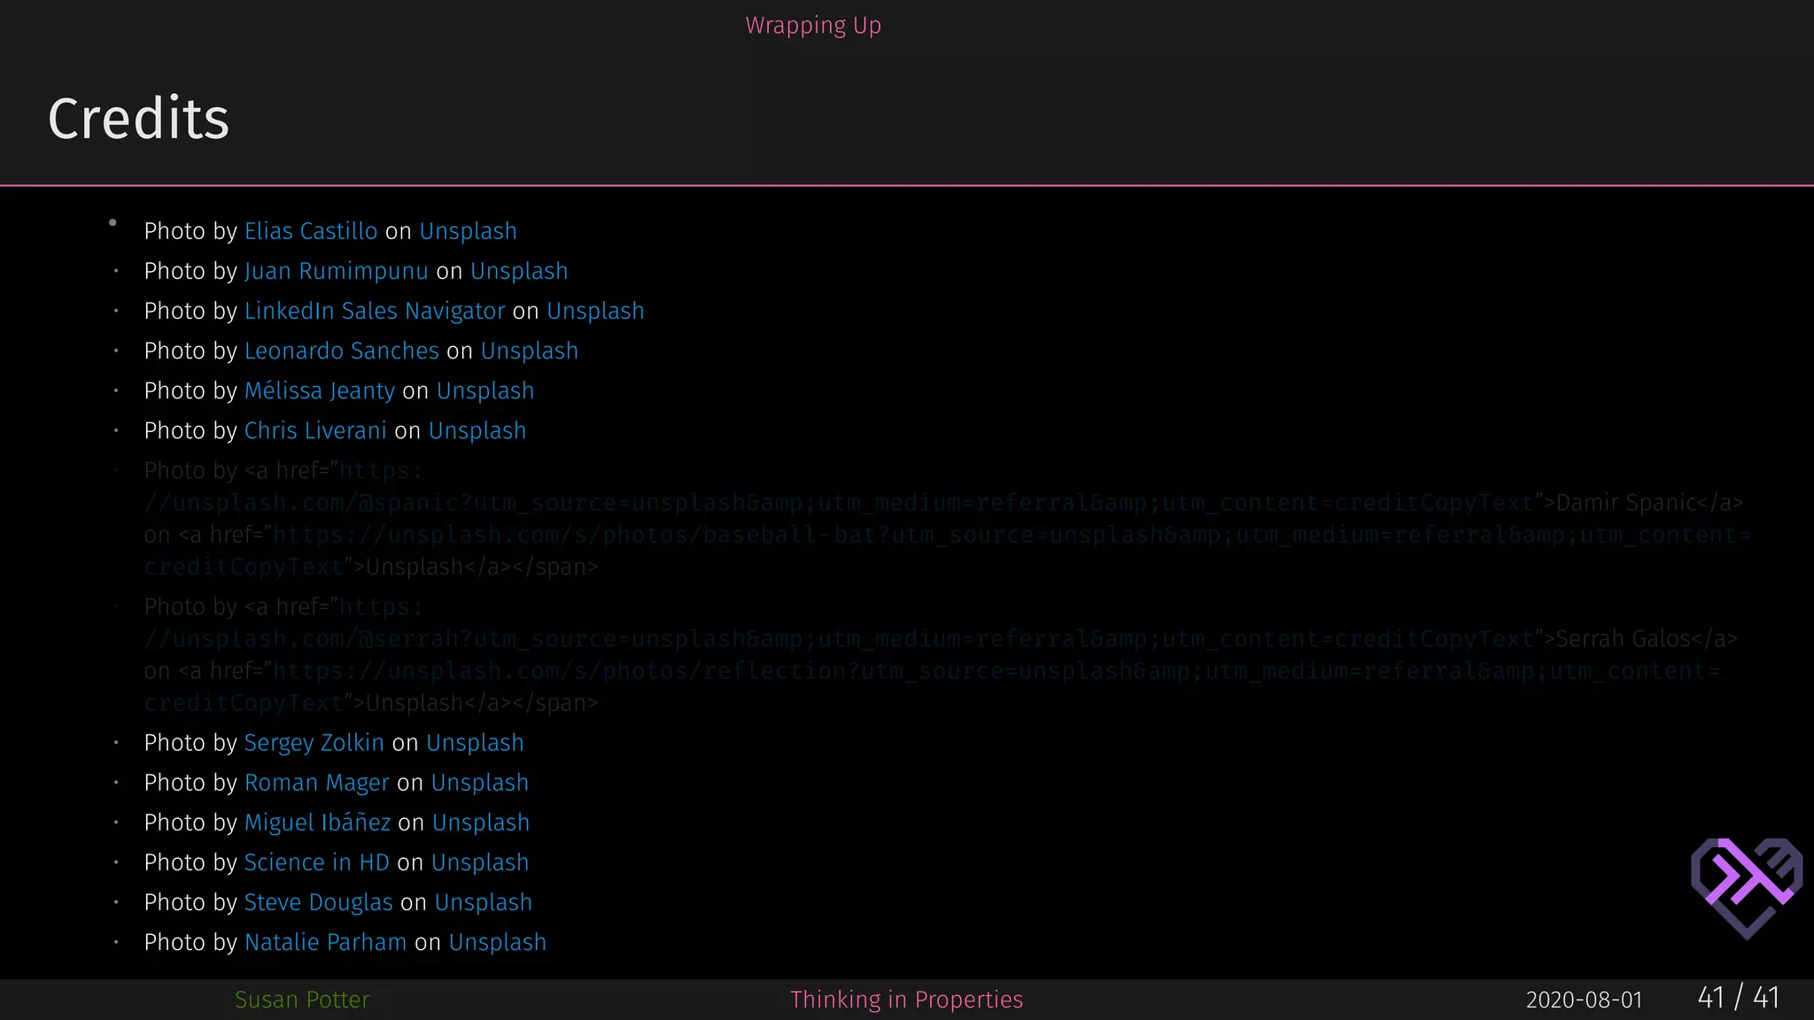Screen dimensions: 1814x1020
Task: Open Leonardo Sanches credit link
Action: pyautogui.click(x=341, y=351)
